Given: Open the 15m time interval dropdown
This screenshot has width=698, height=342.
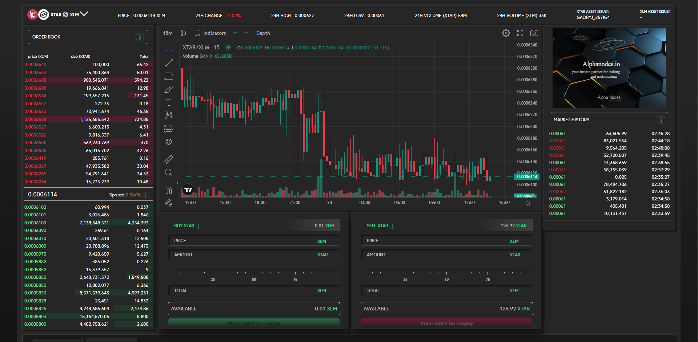Looking at the screenshot, I should click(168, 33).
